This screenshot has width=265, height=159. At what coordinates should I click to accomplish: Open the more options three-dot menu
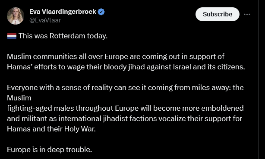click(247, 14)
